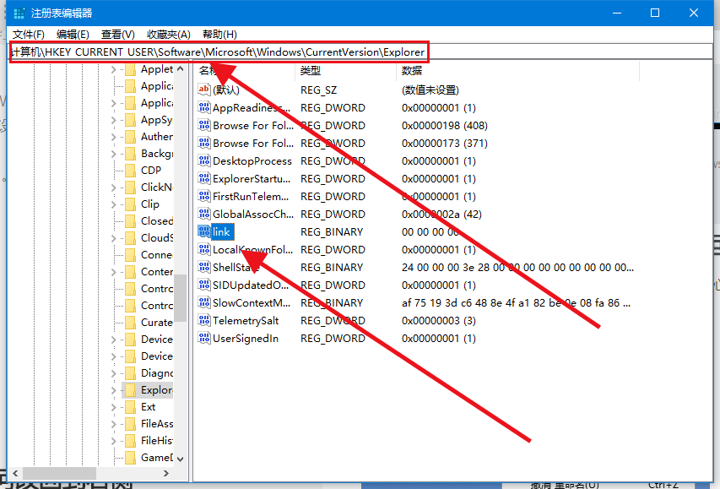Click the 0x00000173 (371) data cell
The image size is (720, 489).
point(445,143)
